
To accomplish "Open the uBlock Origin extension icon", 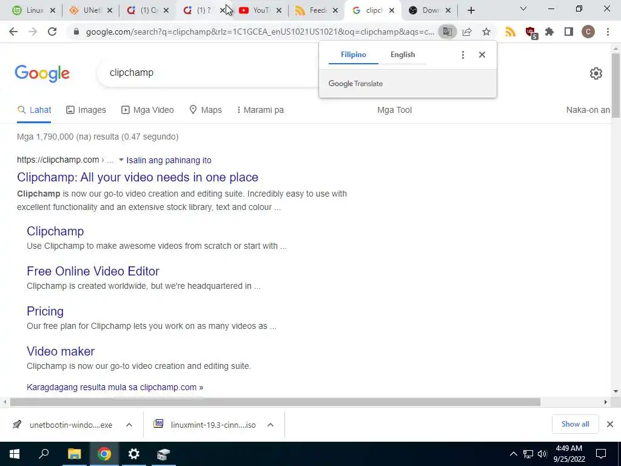I will click(x=530, y=32).
